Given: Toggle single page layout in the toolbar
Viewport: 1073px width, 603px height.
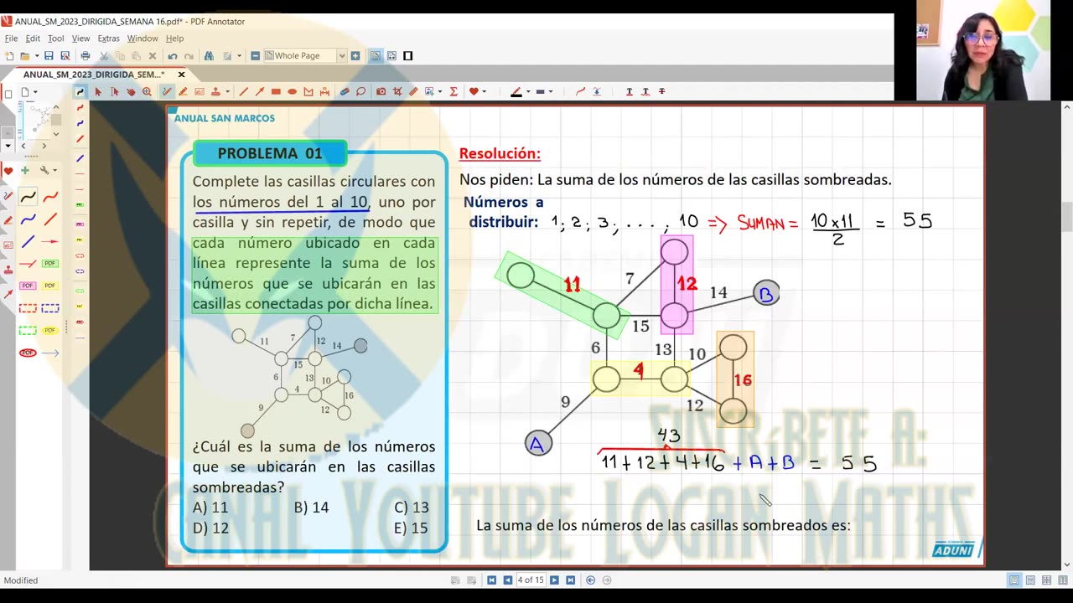Looking at the screenshot, I should click(376, 56).
